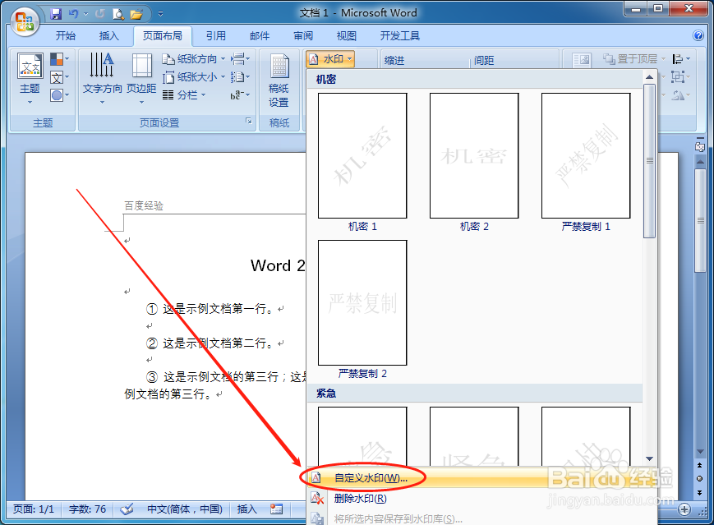Open the 邮件 ribbon tab

[260, 35]
